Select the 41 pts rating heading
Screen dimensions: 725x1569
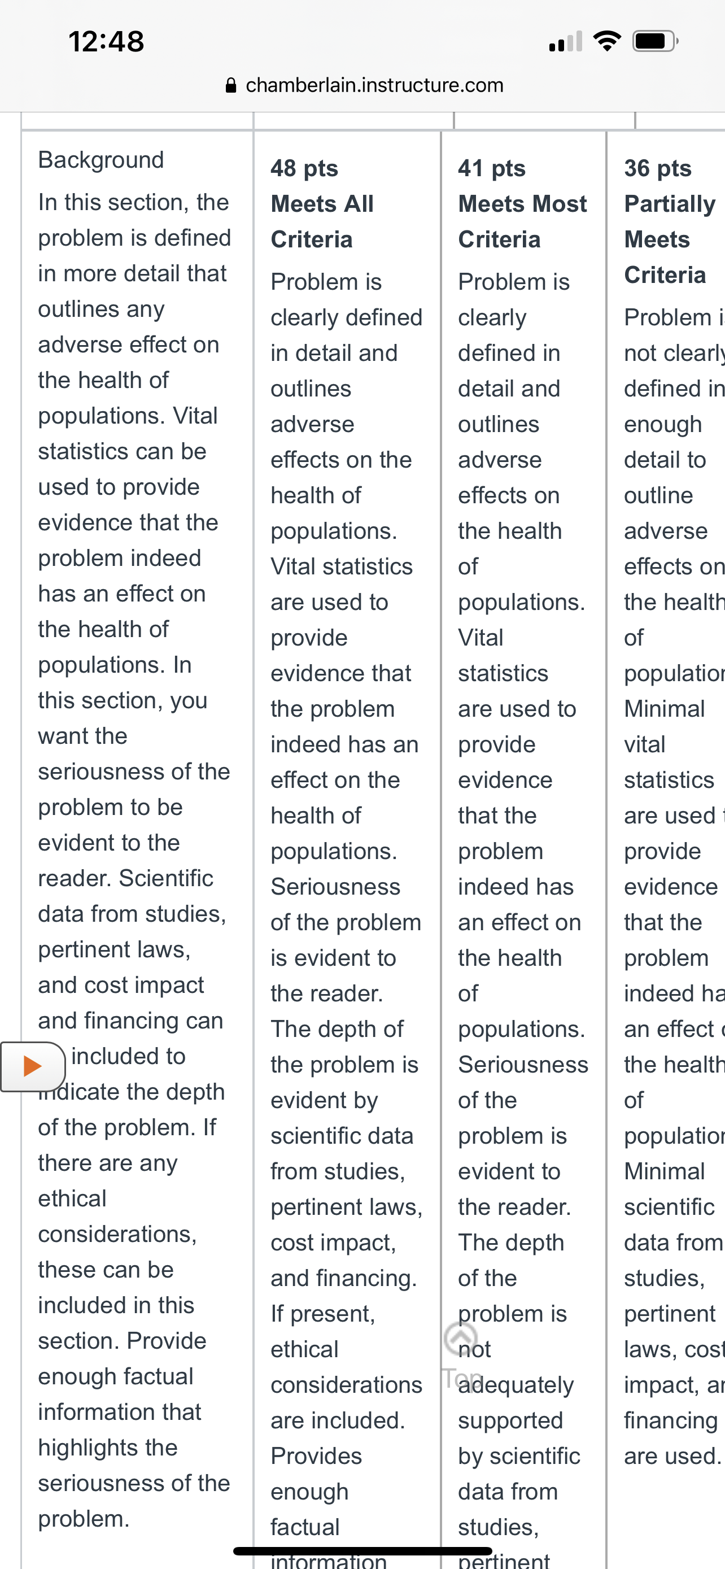[x=492, y=168]
